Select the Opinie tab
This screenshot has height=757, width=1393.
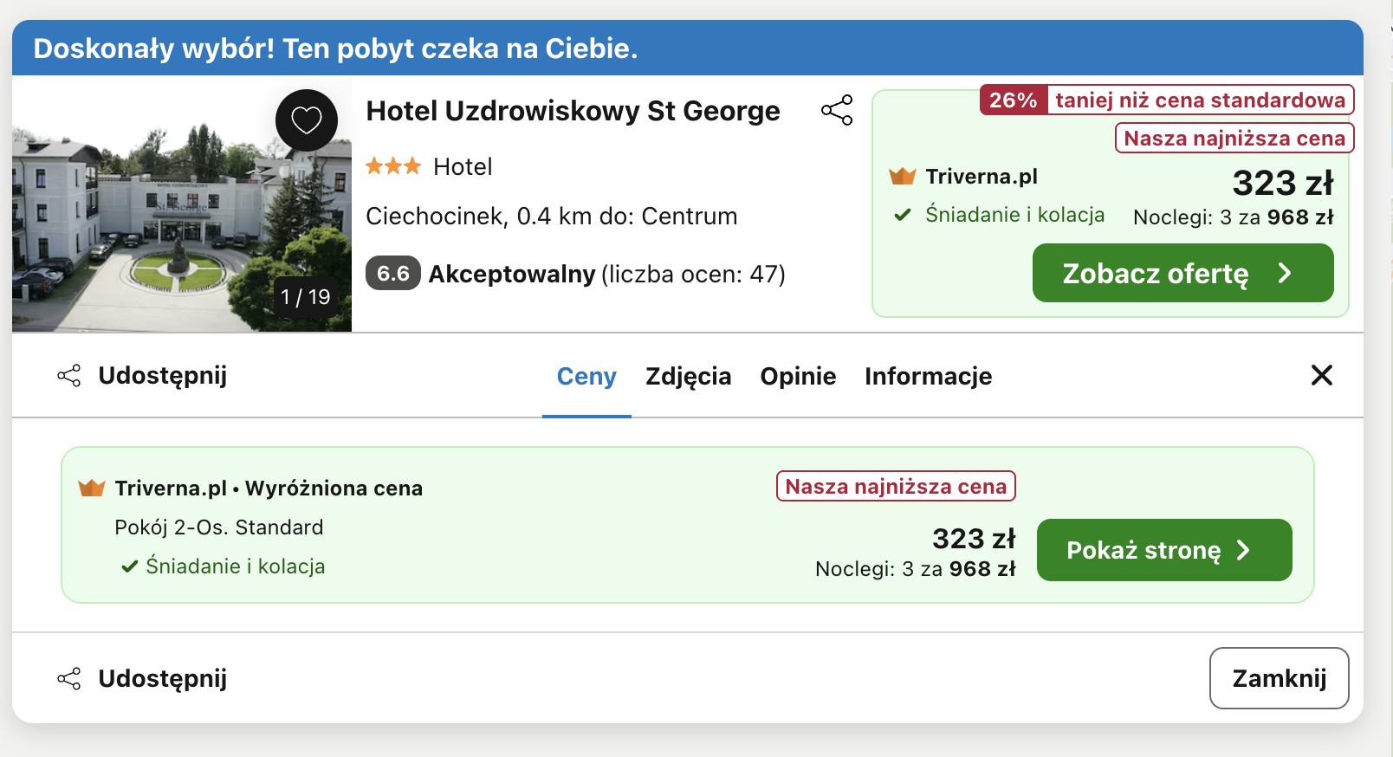pos(798,376)
